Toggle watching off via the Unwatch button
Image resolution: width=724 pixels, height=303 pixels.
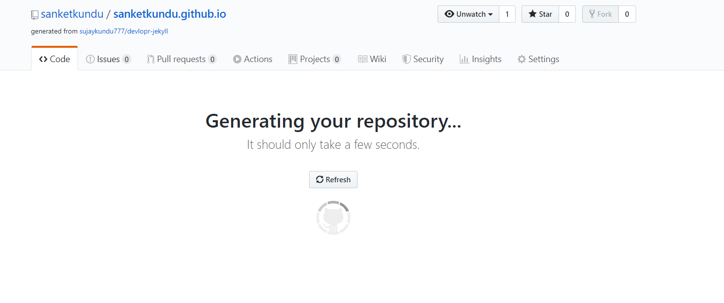pyautogui.click(x=467, y=14)
